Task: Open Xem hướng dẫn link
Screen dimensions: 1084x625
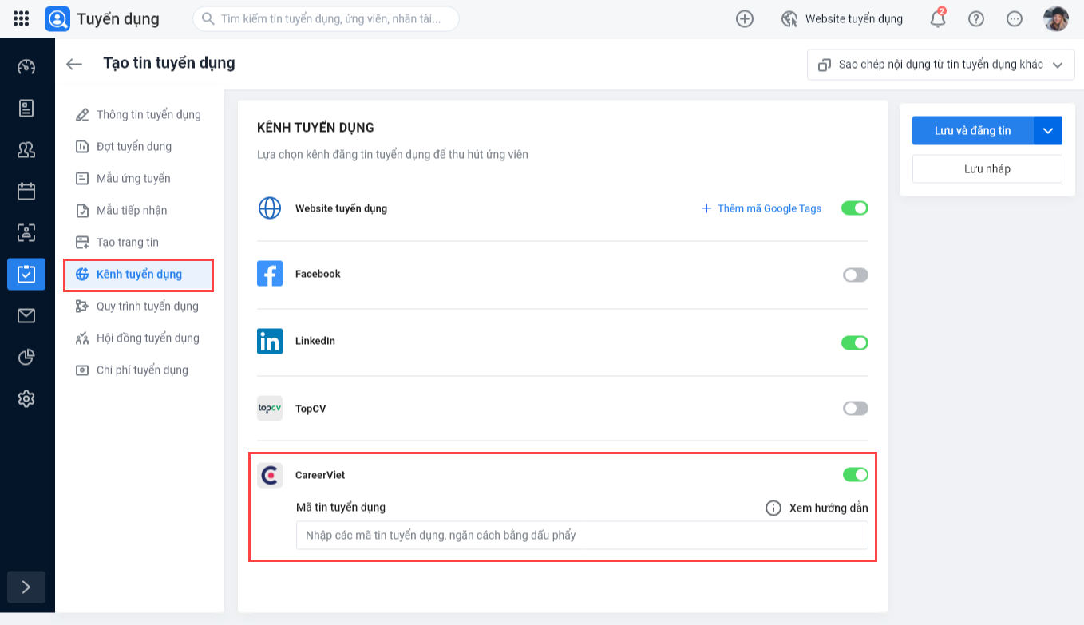Action: 829,508
